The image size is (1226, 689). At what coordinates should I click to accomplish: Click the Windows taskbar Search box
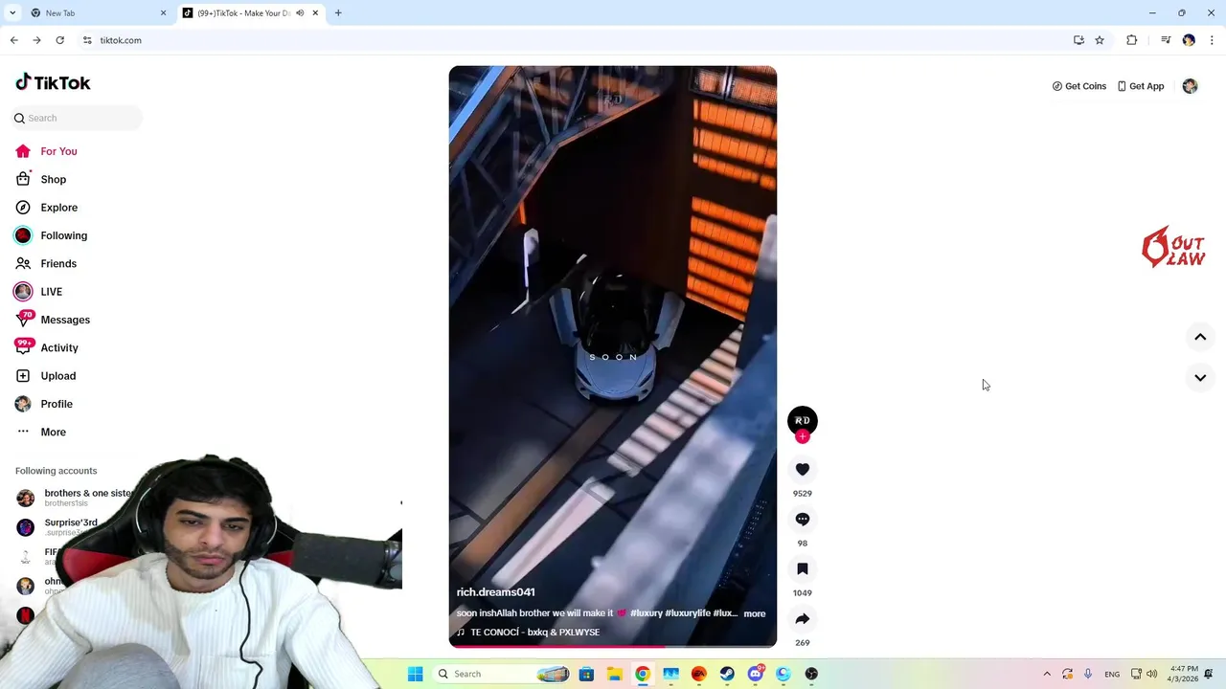[503, 674]
